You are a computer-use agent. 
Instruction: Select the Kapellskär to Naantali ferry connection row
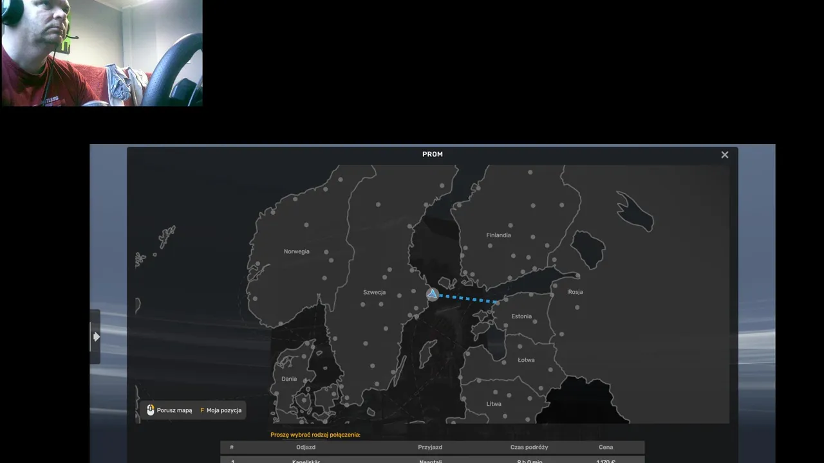pyautogui.click(x=432, y=460)
